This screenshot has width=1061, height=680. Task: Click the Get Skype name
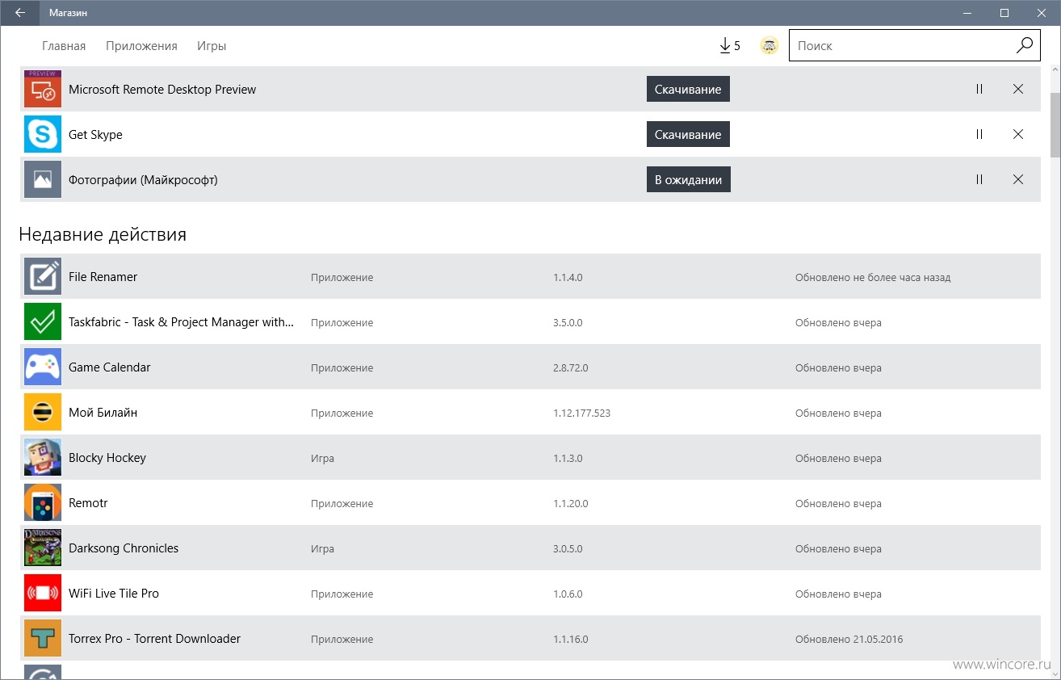click(x=95, y=135)
